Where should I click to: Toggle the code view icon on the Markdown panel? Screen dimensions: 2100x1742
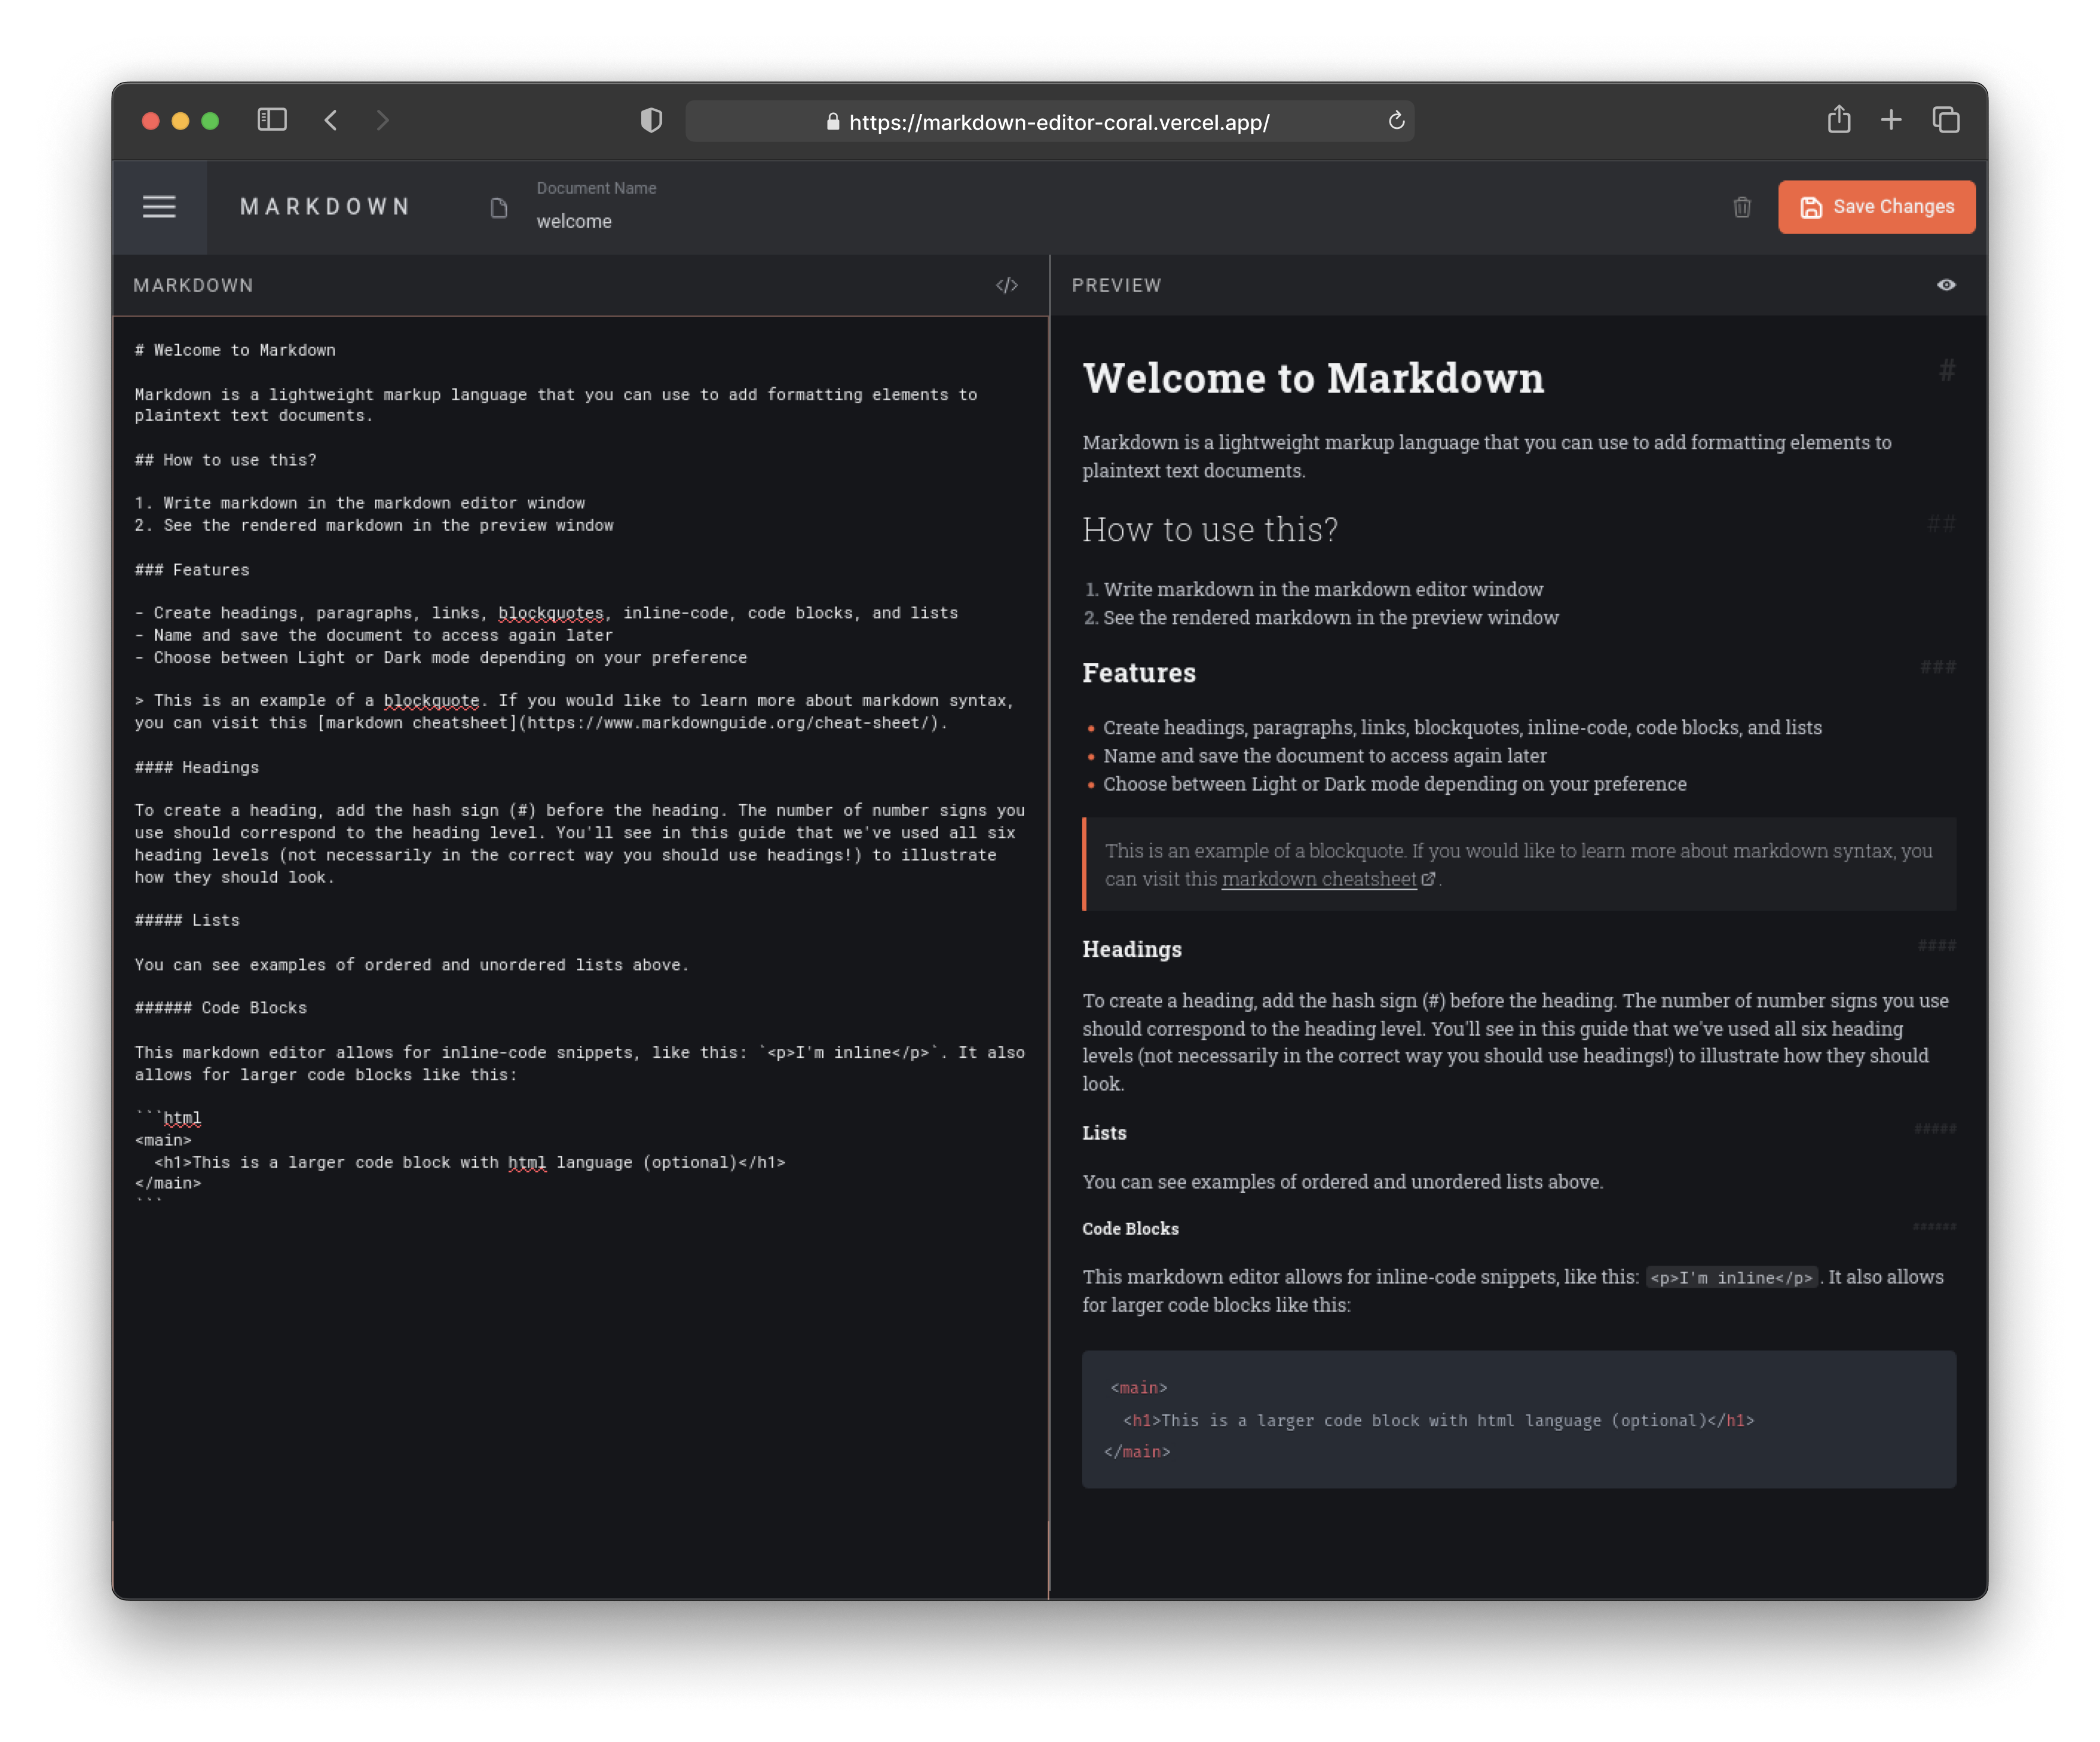[x=1007, y=285]
